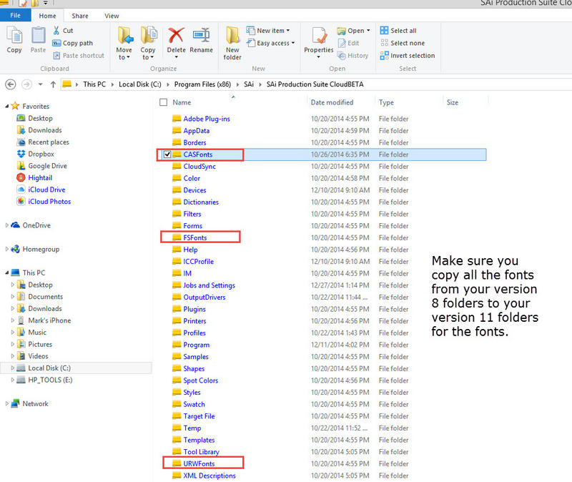Open the Copy to dropdown
This screenshot has height=482, width=572.
coord(148,43)
